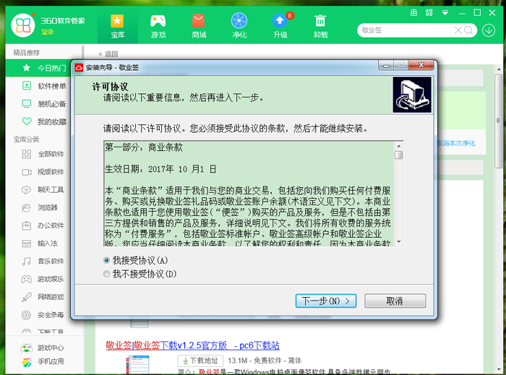Click the 360软件管家 logo
The width and height of the screenshot is (506, 375).
pos(23,25)
